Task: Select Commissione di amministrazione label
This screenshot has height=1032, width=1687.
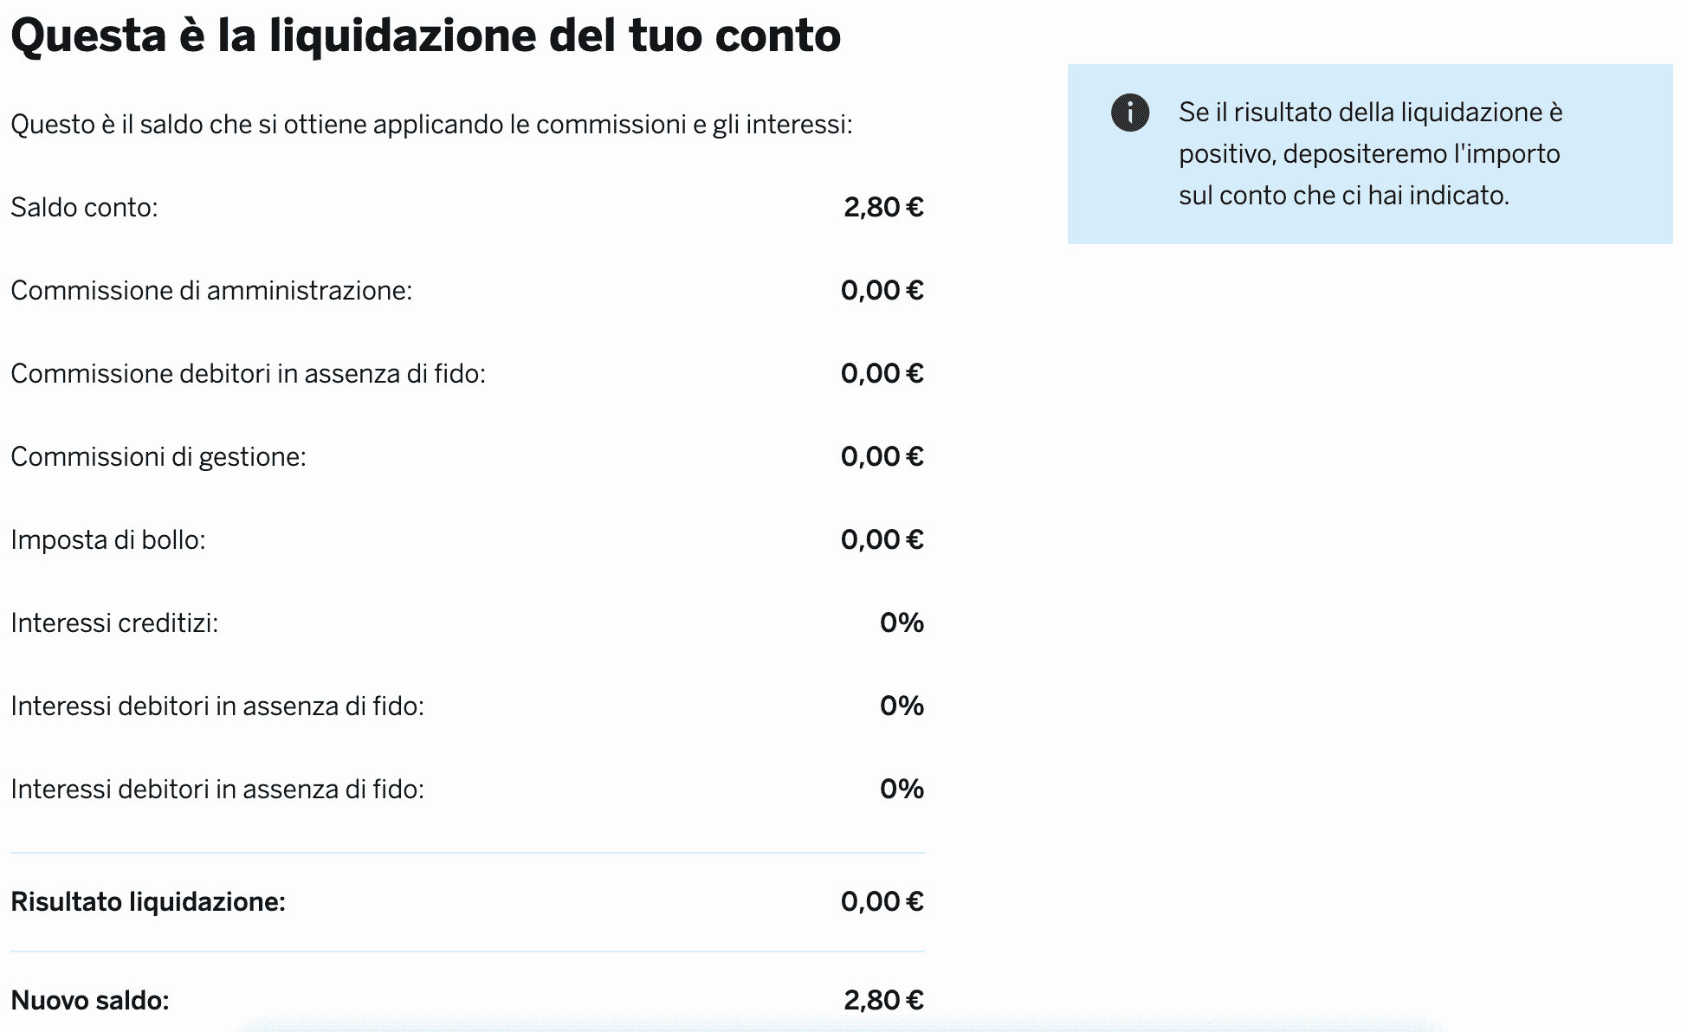Action: click(x=211, y=291)
